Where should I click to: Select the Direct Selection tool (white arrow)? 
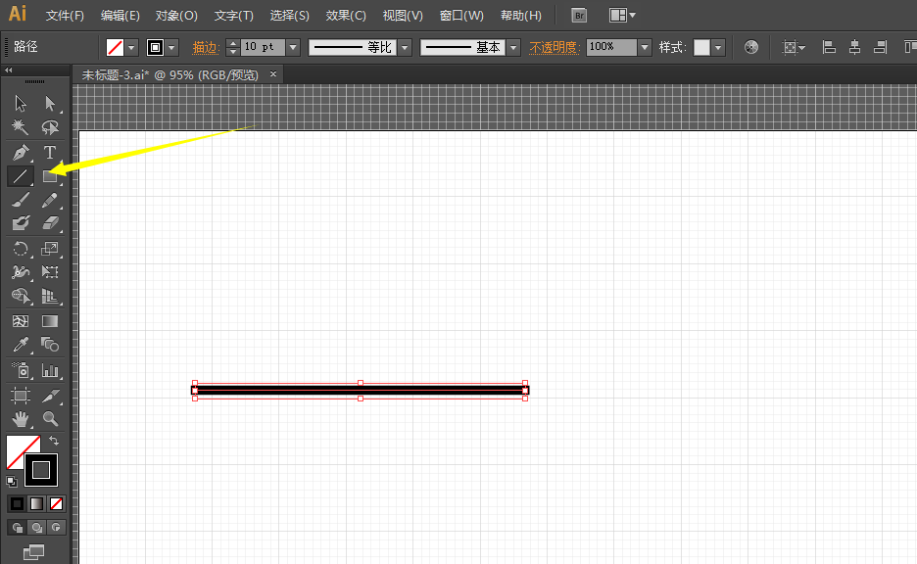(x=50, y=104)
